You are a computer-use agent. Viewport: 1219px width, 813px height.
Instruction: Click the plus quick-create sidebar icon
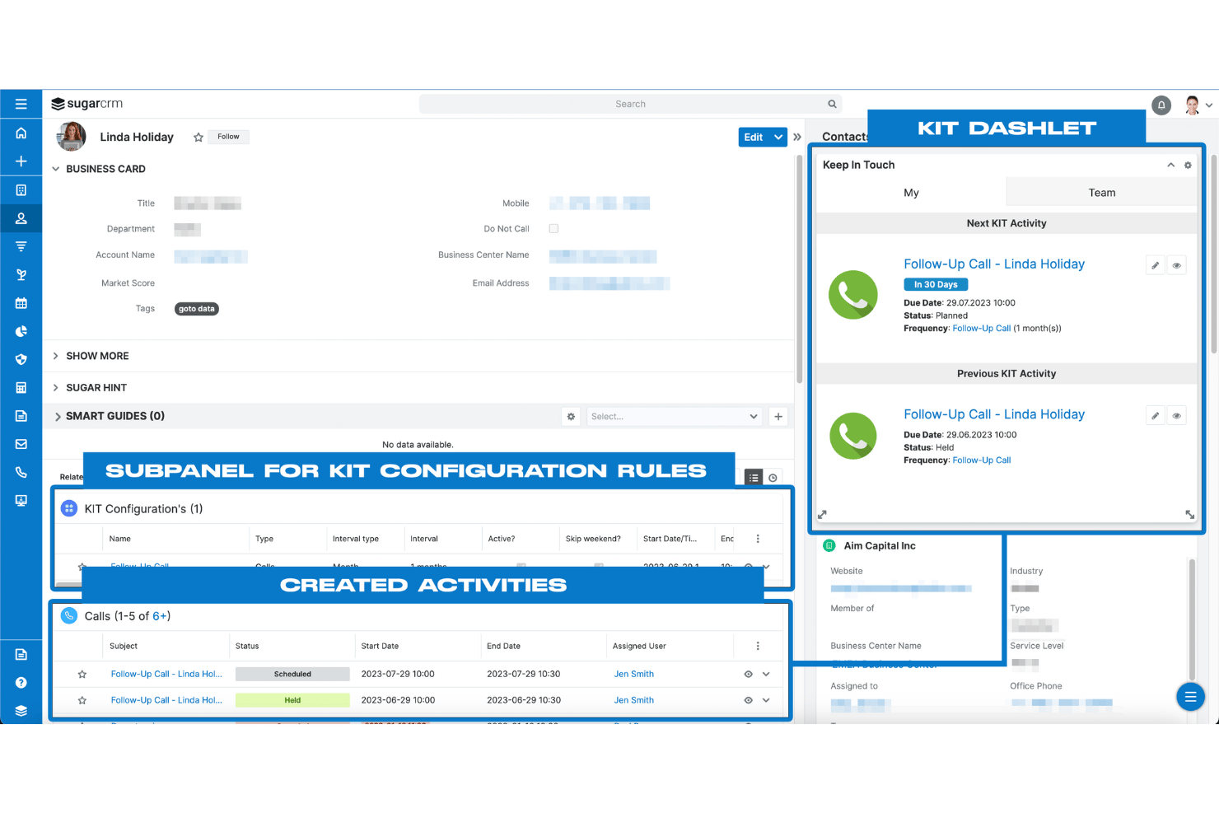point(21,161)
